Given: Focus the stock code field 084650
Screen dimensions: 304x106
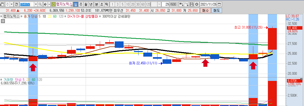Looking at the screenshot, I should 26,4.
